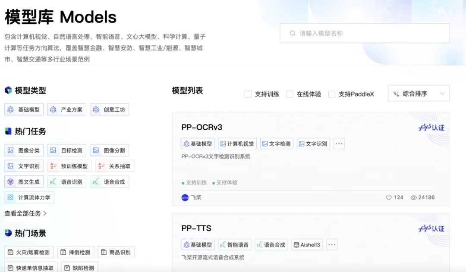466x272 pixels.
Task: Expand more tags on PP-TTS card
Action: click(332, 245)
